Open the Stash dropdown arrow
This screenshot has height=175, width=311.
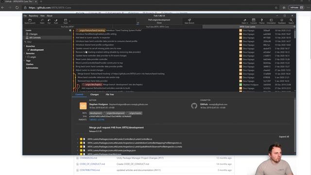[69, 21]
